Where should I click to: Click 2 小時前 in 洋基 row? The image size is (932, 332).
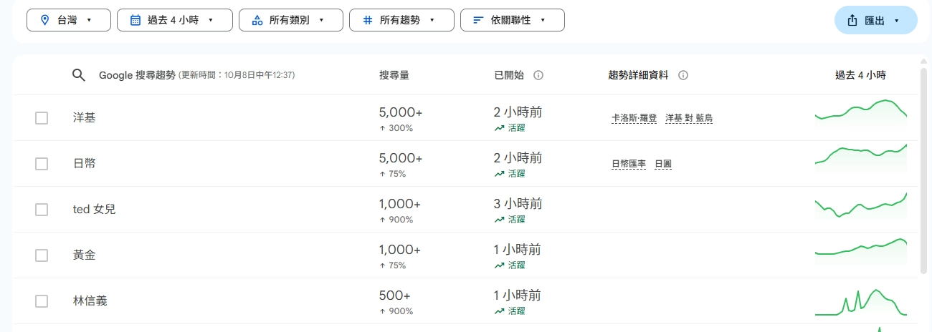[x=518, y=112]
